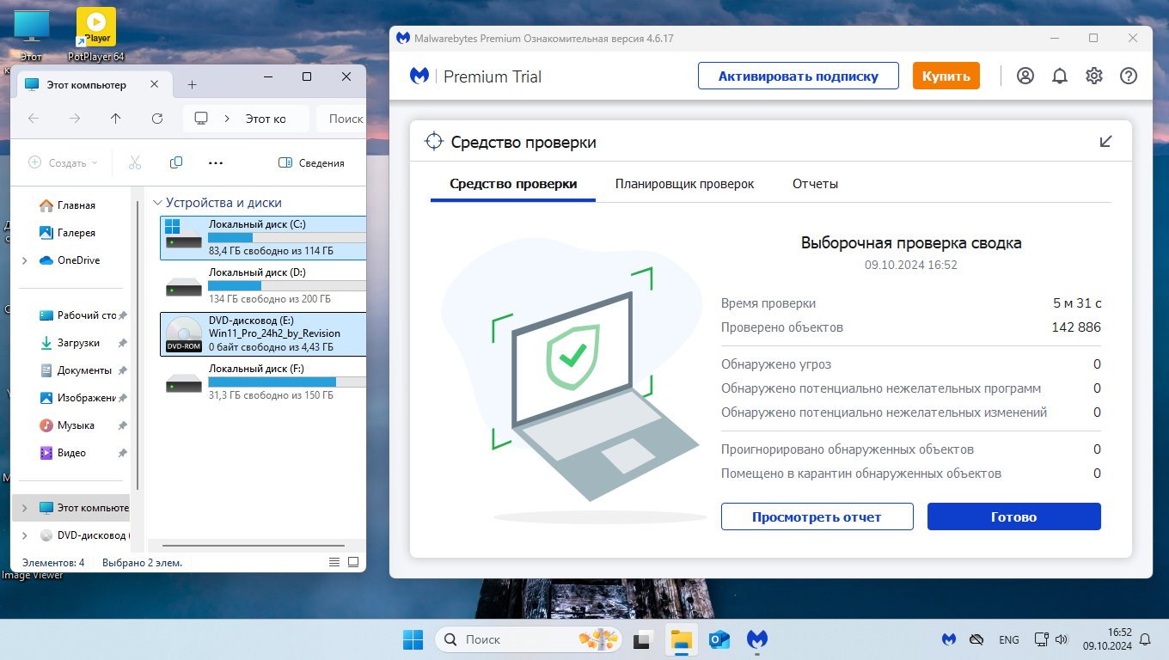This screenshot has width=1169, height=660.
Task: Open the three-dots more menu in Explorer
Action: 216,162
